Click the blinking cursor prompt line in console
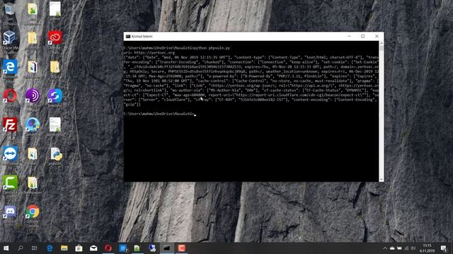This screenshot has width=453, height=254. [x=160, y=114]
